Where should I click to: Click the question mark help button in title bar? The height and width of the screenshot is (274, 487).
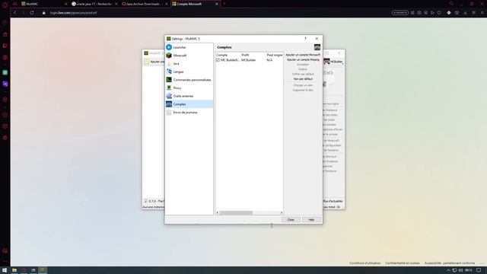(305, 39)
